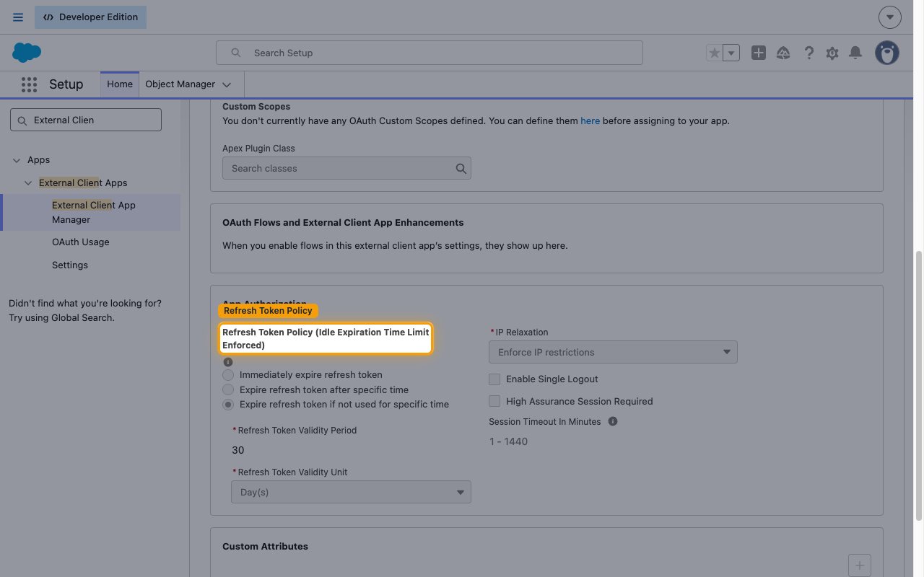Click the info icon under Refresh Token Policy
This screenshot has height=577, width=924.
coord(228,362)
